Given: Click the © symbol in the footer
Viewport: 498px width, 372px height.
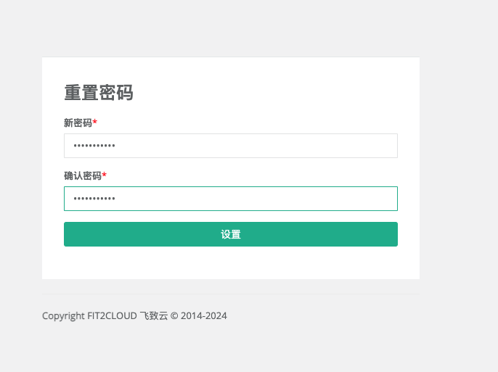Looking at the screenshot, I should [x=174, y=316].
